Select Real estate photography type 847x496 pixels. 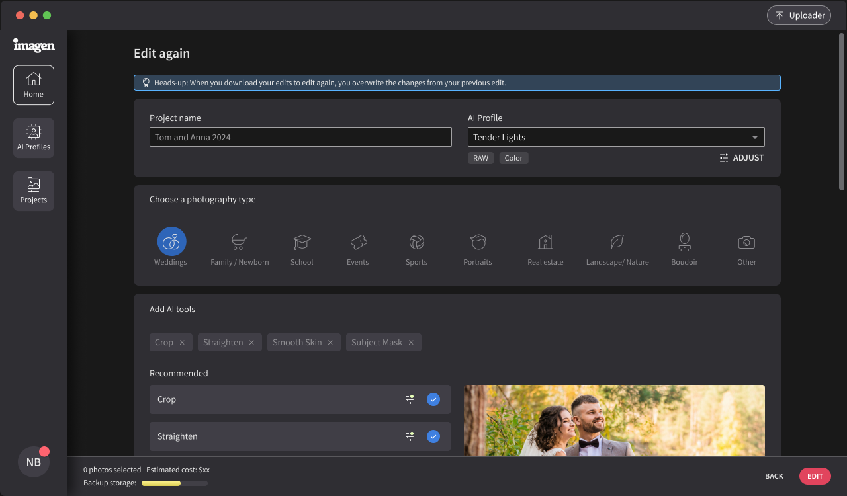[545, 249]
